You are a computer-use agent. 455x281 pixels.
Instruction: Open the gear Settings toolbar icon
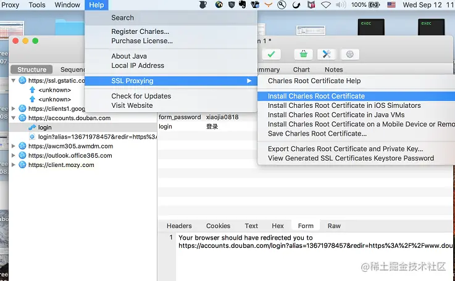pos(350,54)
